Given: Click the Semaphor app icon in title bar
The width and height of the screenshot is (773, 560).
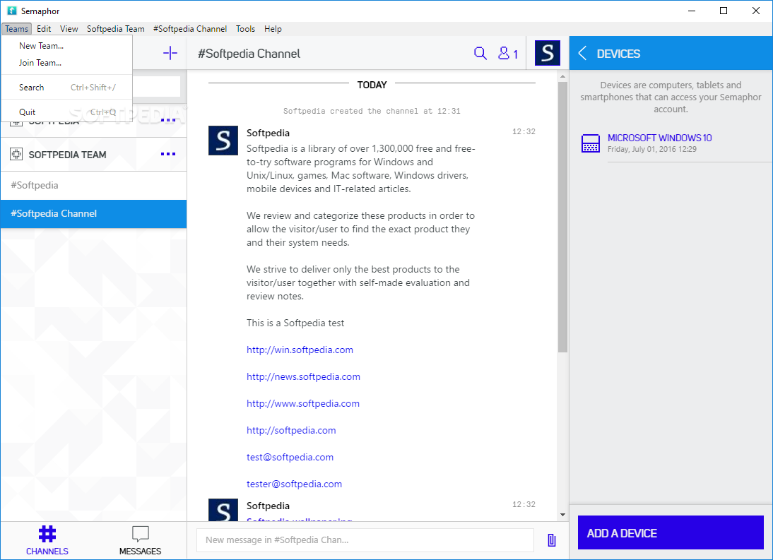Looking at the screenshot, I should (12, 11).
